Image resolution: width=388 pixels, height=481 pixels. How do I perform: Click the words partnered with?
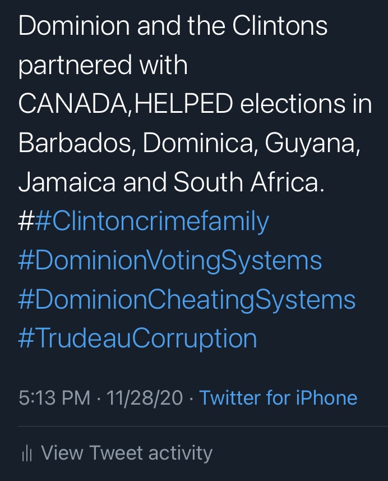(x=103, y=65)
